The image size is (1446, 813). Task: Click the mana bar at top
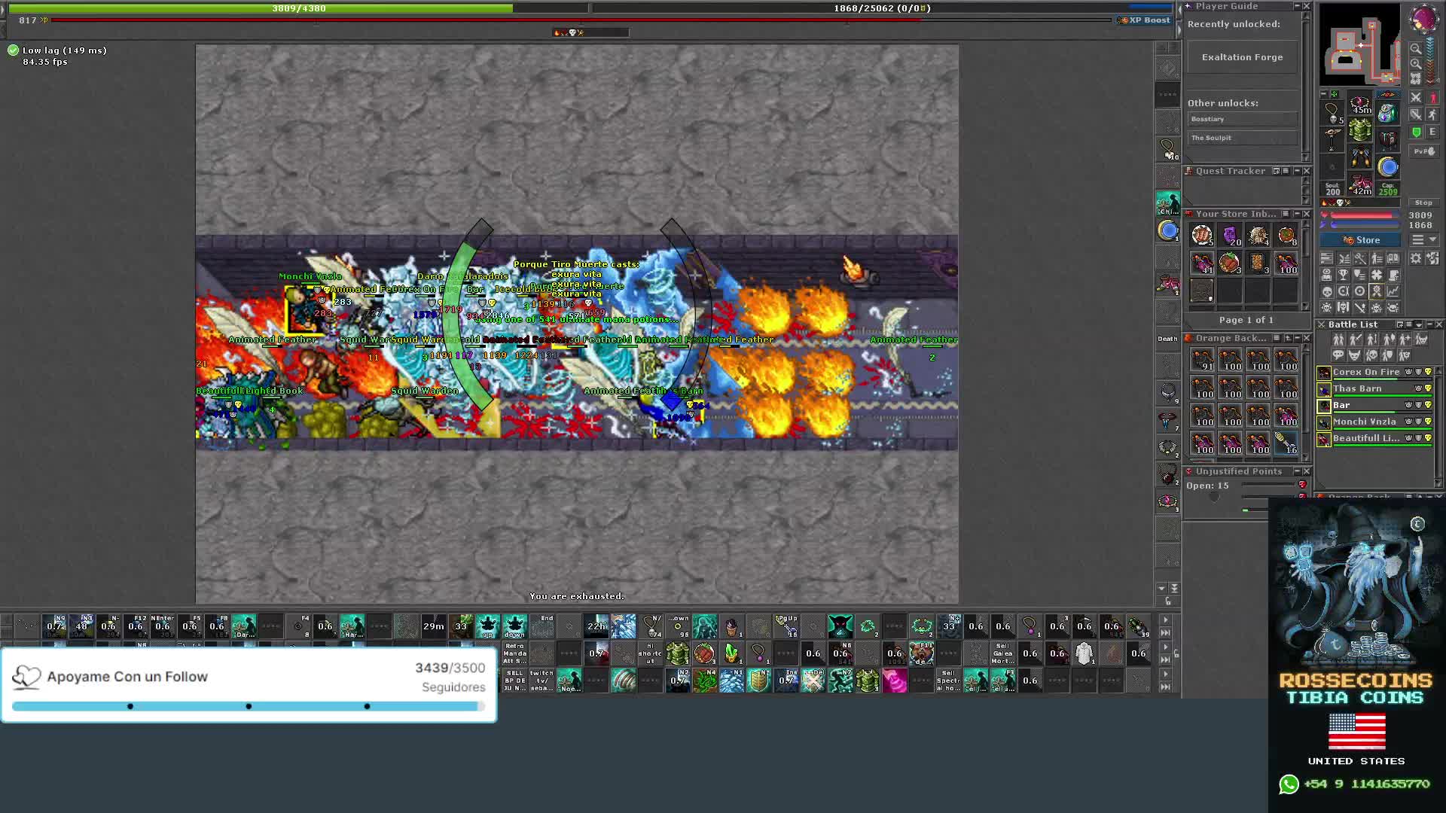click(883, 8)
